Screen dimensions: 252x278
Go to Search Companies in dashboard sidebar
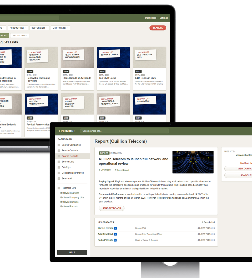point(71,145)
